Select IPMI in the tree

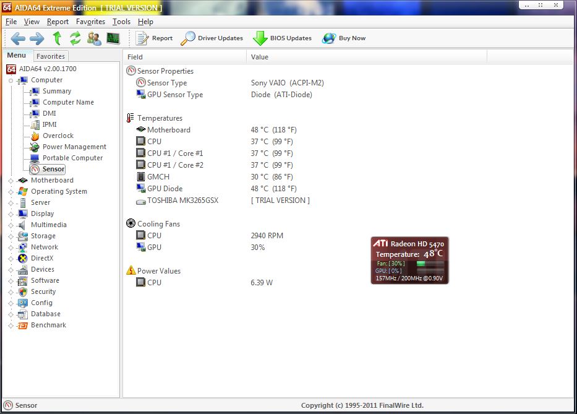pyautogui.click(x=49, y=124)
